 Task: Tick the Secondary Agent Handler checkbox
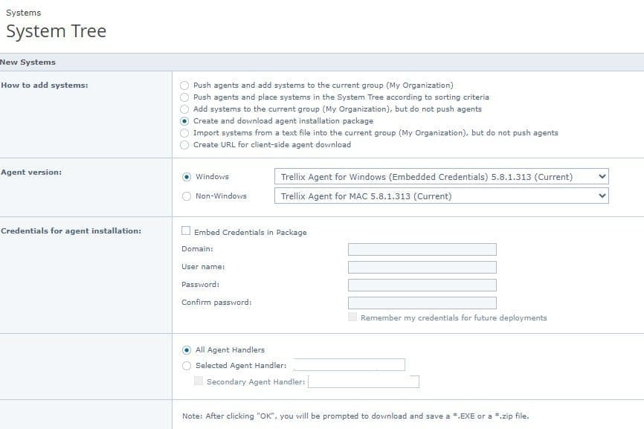point(198,381)
